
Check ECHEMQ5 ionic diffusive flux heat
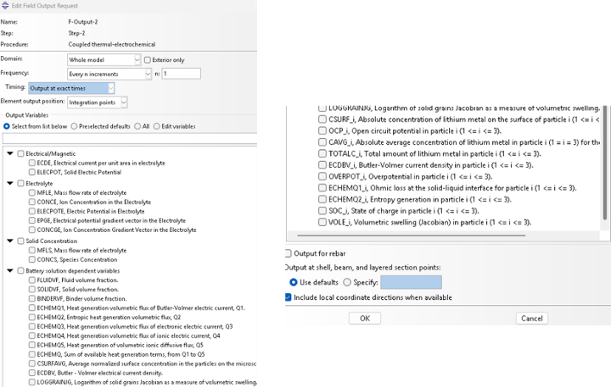coord(32,345)
